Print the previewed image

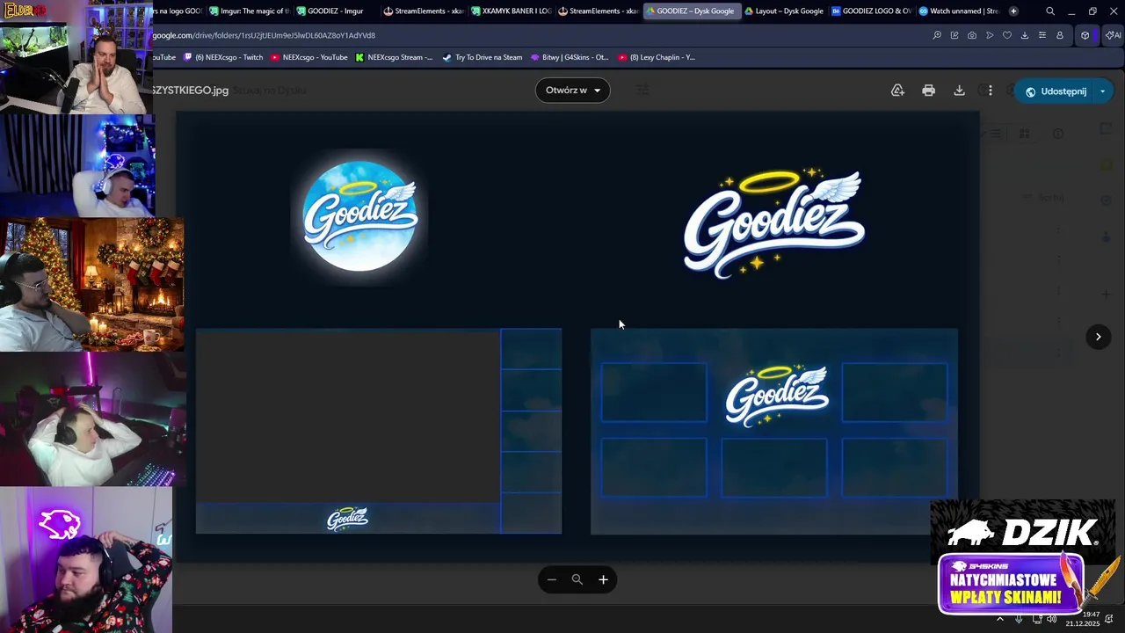928,91
